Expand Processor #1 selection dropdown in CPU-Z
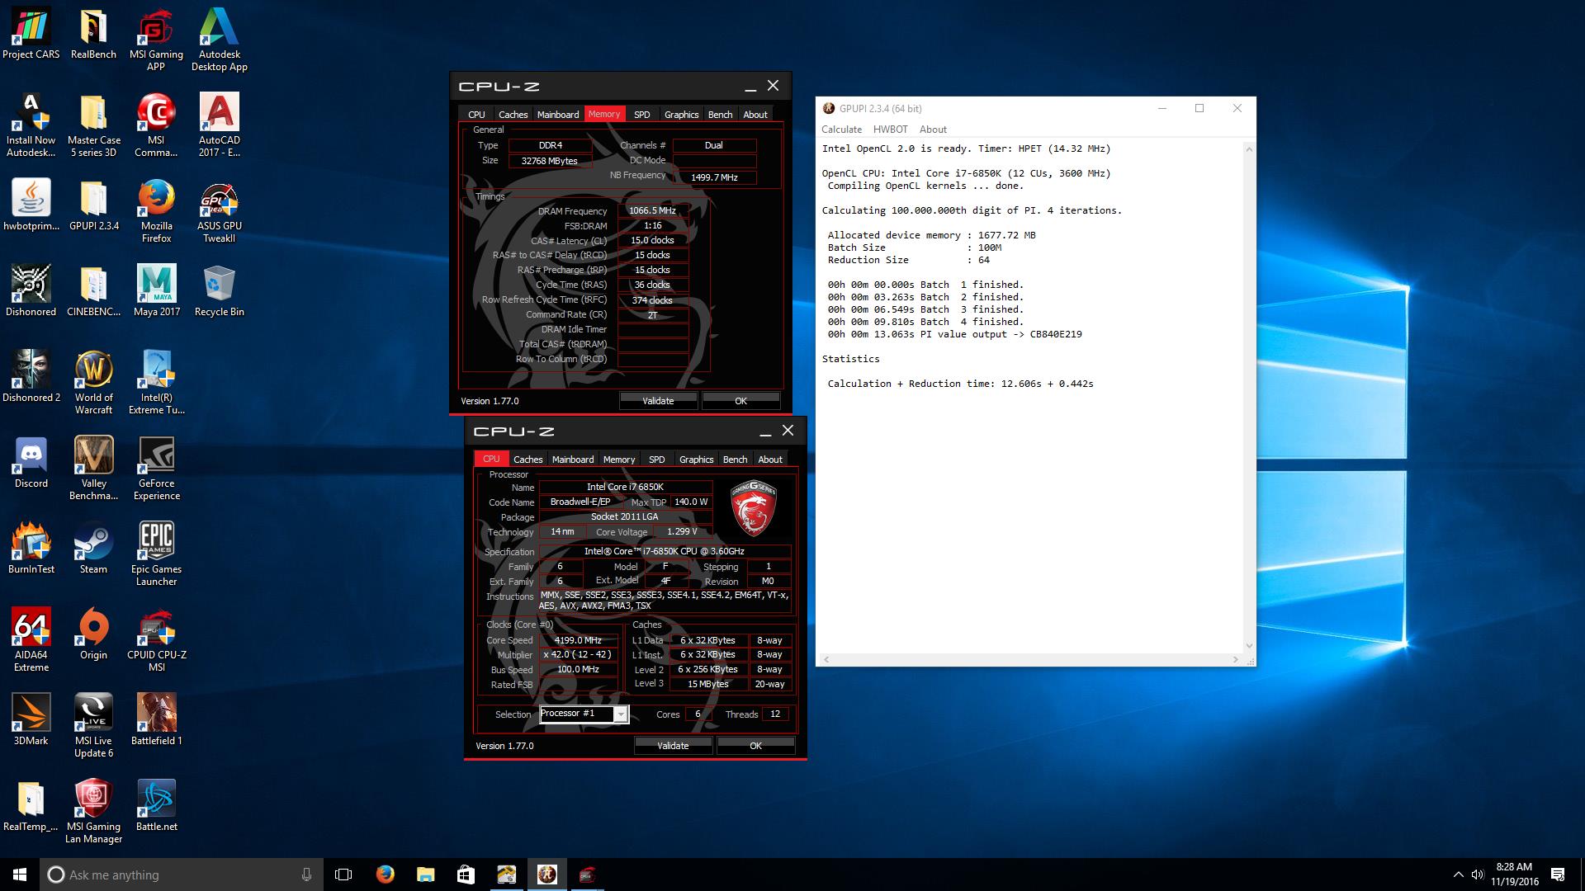Image resolution: width=1585 pixels, height=891 pixels. tap(620, 714)
